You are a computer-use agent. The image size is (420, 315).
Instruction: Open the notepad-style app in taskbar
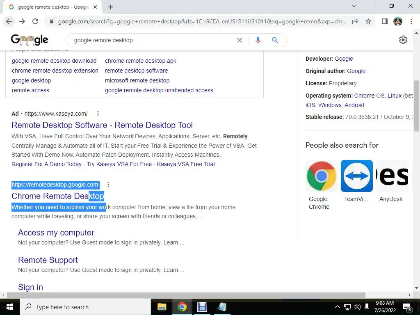point(222,307)
